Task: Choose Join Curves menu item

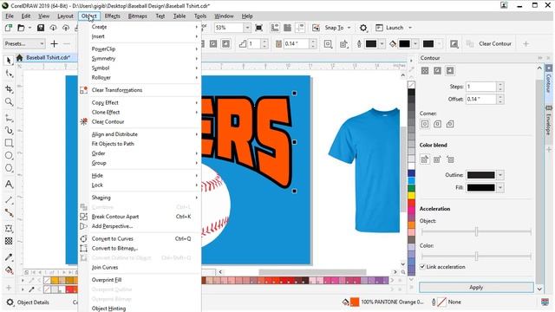Action: pyautogui.click(x=140, y=268)
